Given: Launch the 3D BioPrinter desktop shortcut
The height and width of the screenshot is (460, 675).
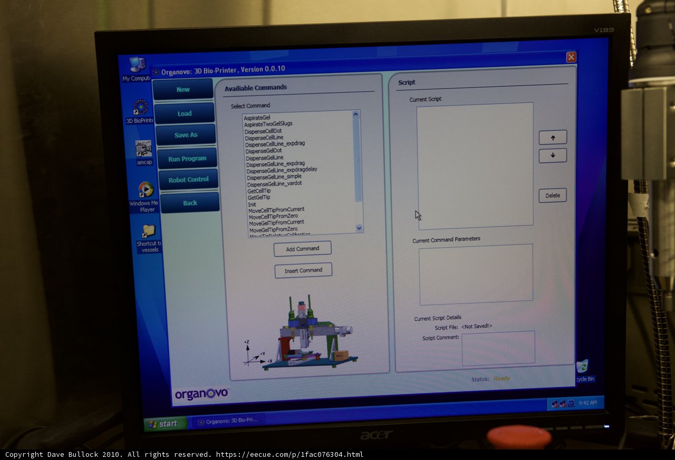Looking at the screenshot, I should (x=140, y=112).
